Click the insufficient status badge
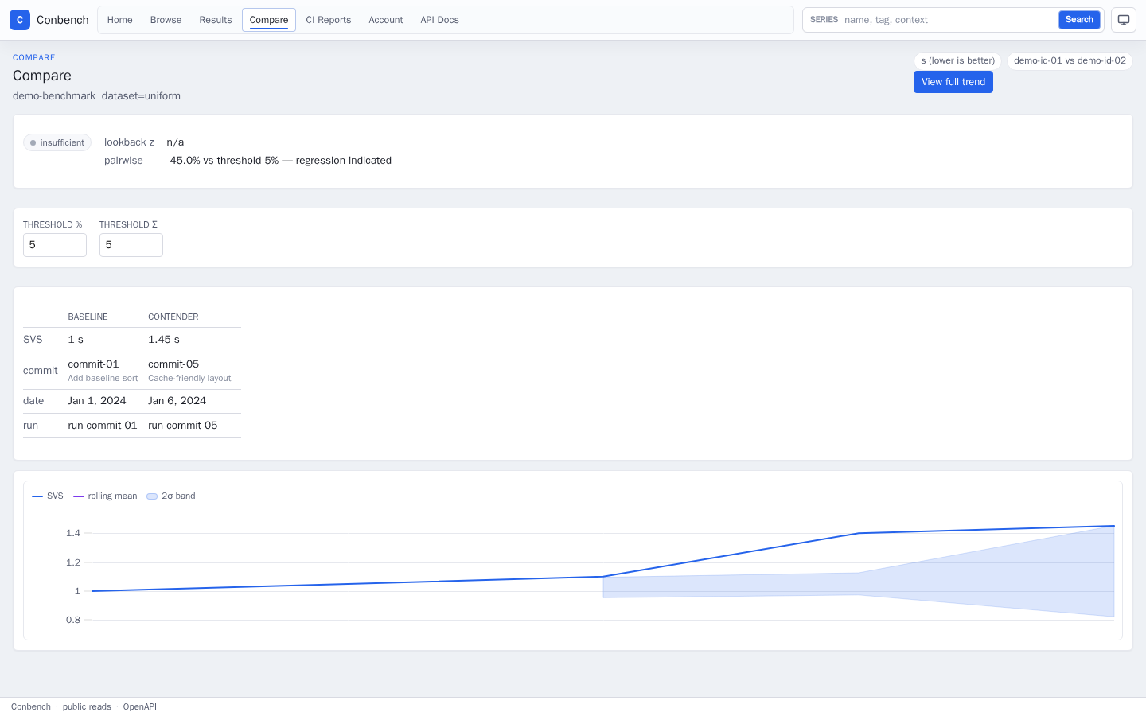The image size is (1146, 716). coord(57,143)
